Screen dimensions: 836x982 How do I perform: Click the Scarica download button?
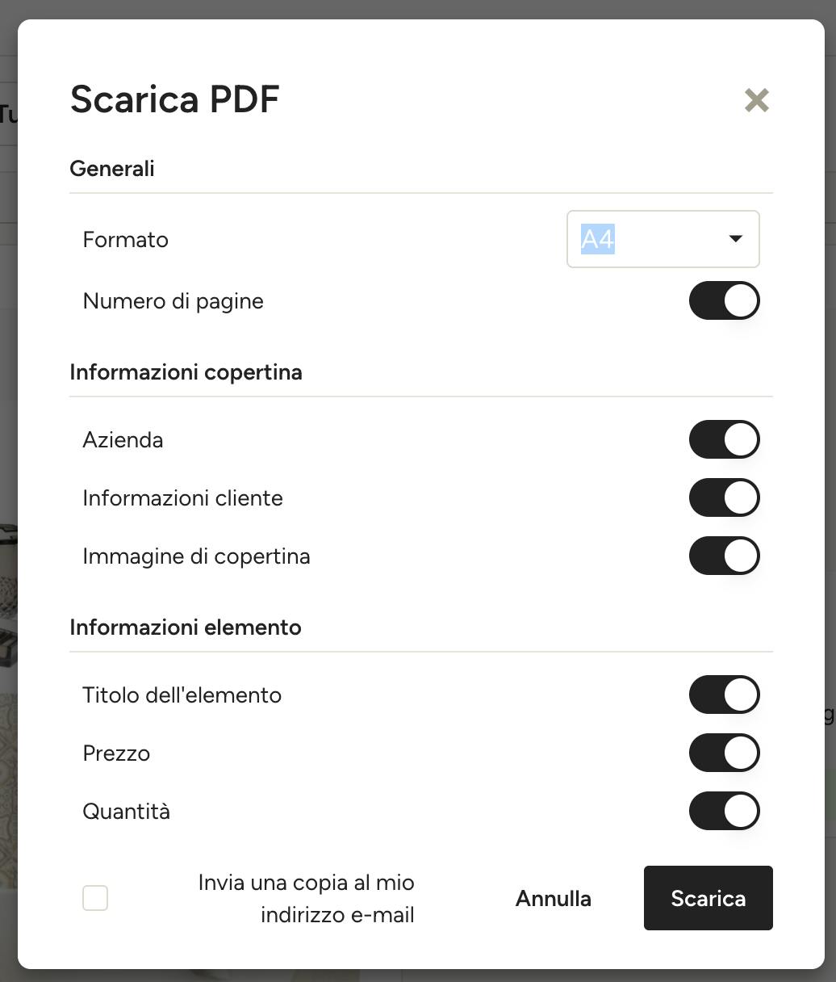(x=708, y=898)
